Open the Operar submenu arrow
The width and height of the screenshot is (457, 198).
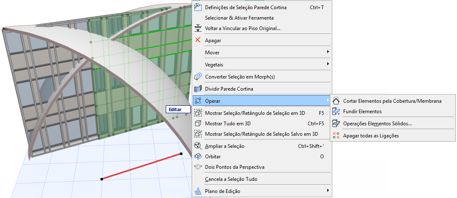328,101
